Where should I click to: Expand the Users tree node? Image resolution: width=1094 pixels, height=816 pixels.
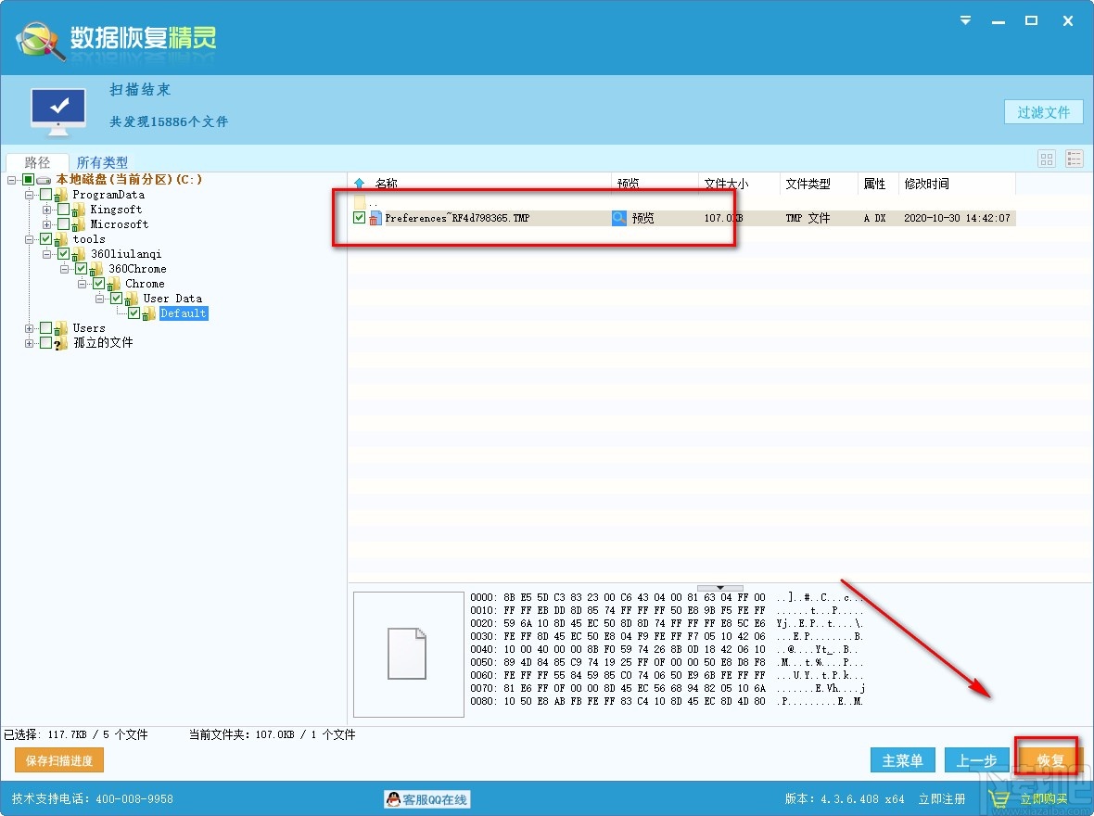pos(30,328)
